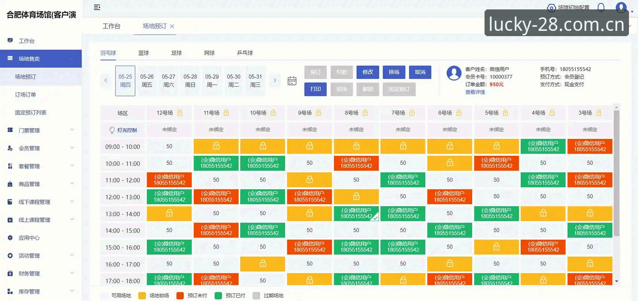638x301 pixels.
Task: Click the 换场 button
Action: 394,72
